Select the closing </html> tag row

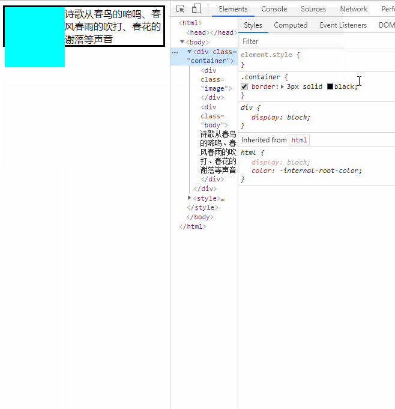click(193, 226)
